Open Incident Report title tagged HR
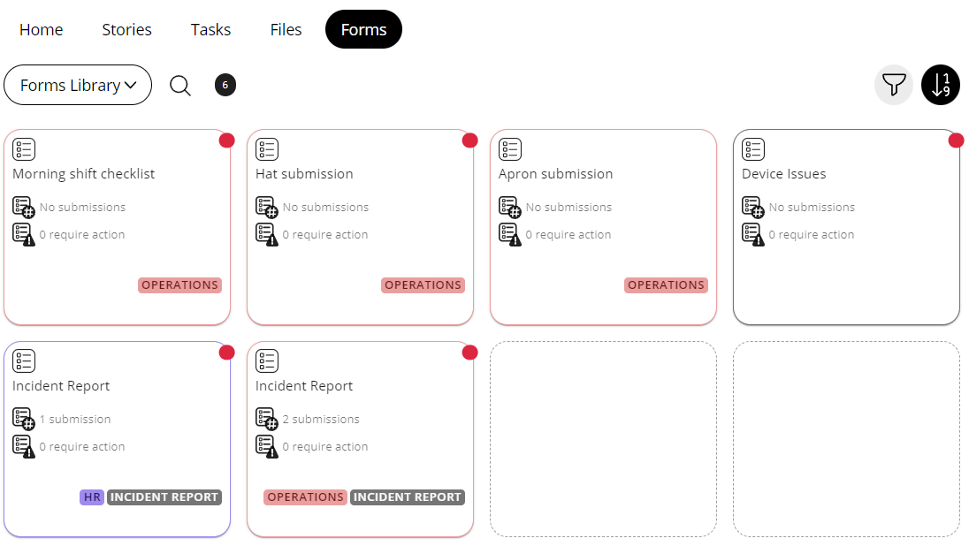 pyautogui.click(x=60, y=386)
